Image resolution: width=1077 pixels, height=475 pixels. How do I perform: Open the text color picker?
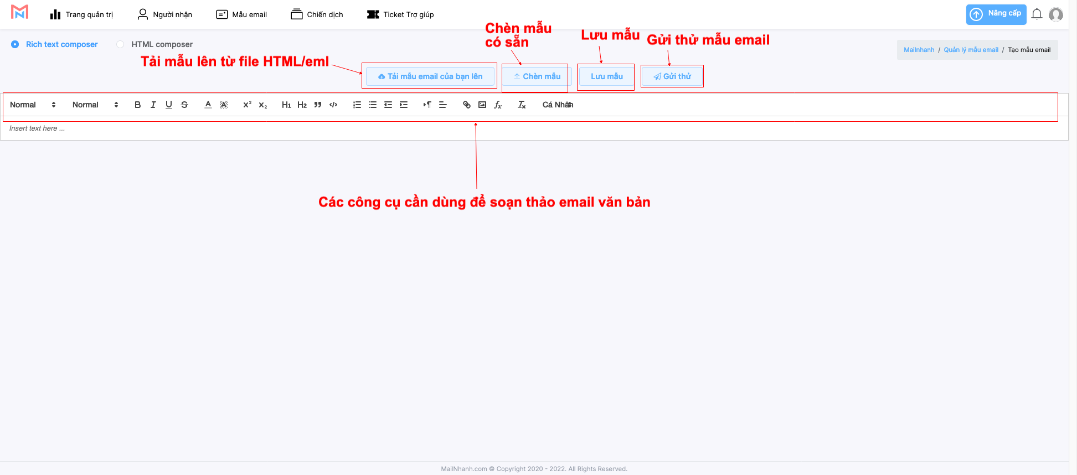208,105
